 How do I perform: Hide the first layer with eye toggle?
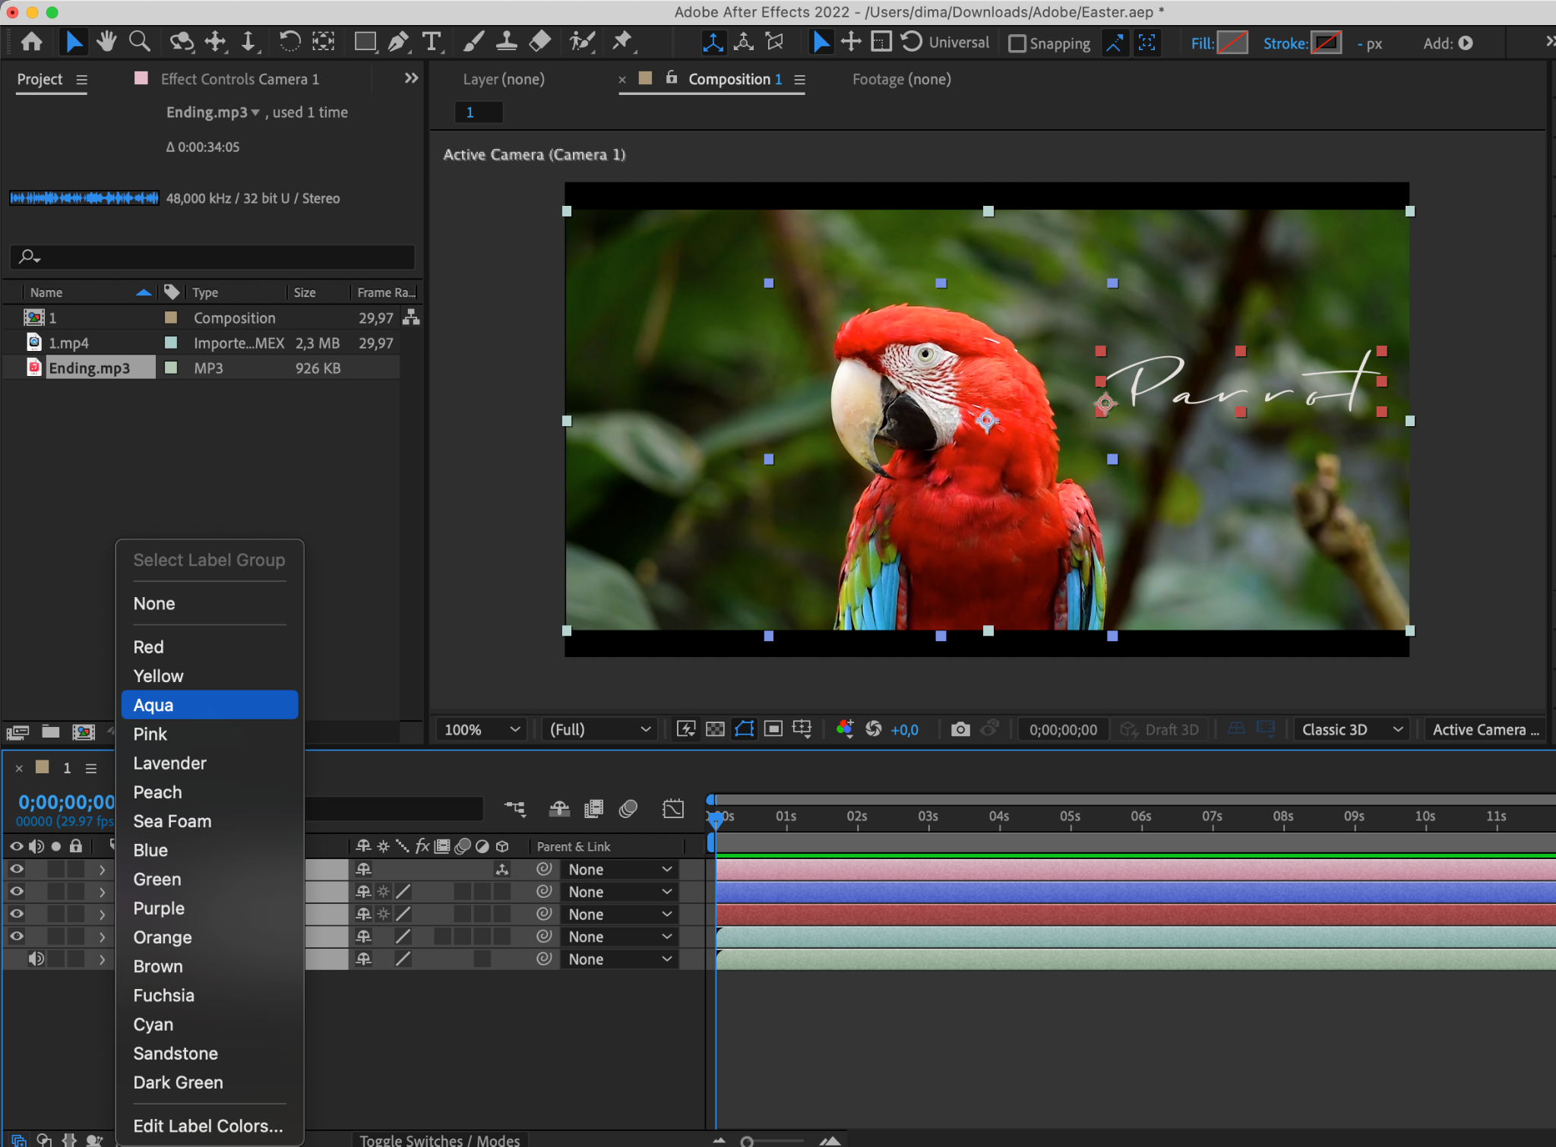point(16,869)
